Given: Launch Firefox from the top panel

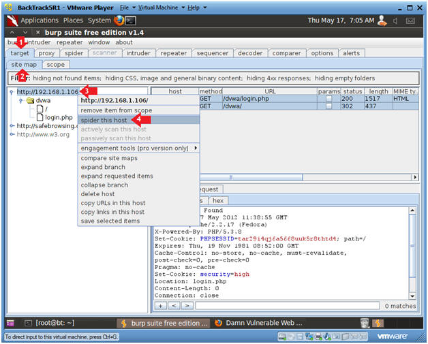Looking at the screenshot, I should (119, 20).
